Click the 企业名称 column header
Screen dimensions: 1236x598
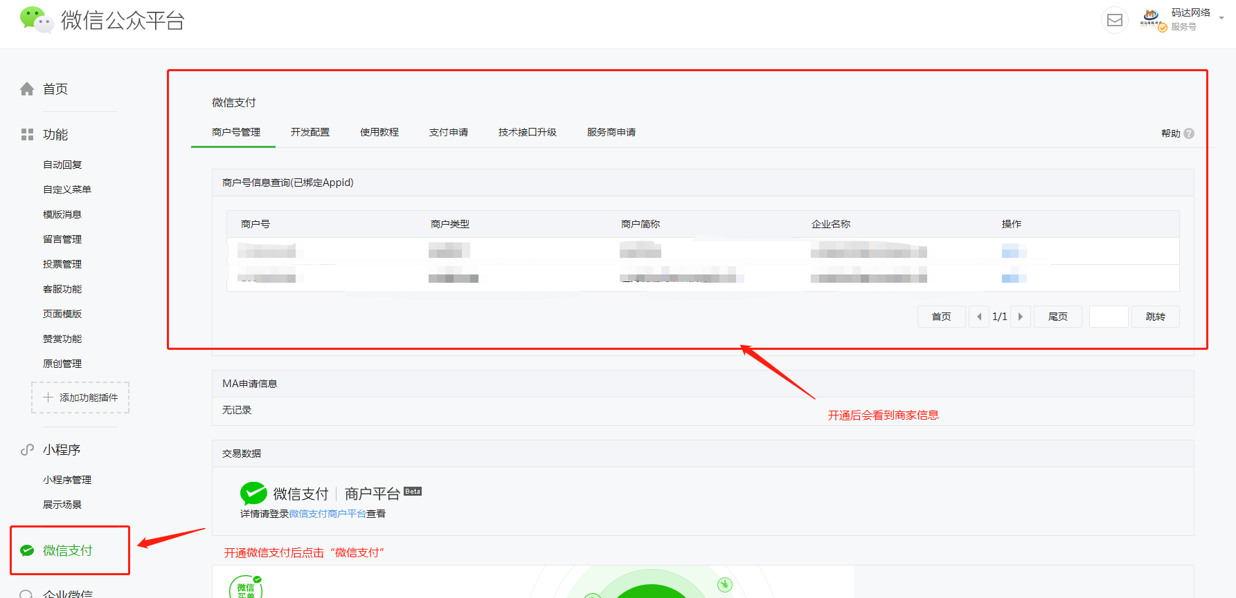coord(831,224)
